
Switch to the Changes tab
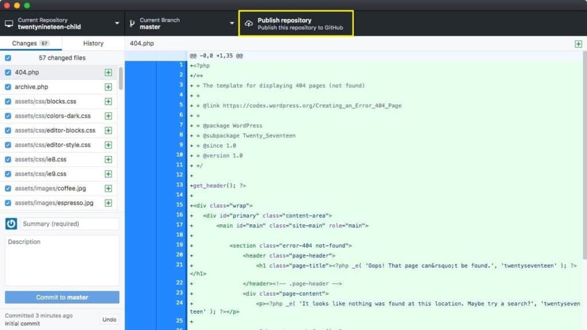click(31, 43)
